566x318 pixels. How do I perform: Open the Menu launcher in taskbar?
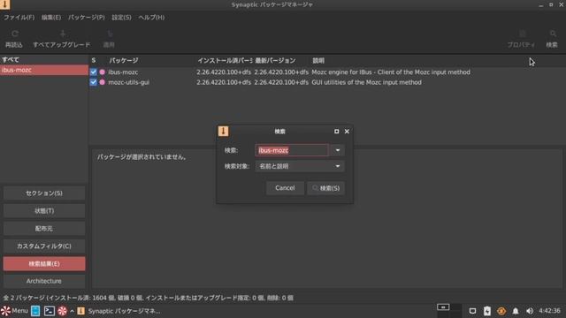[x=14, y=311]
